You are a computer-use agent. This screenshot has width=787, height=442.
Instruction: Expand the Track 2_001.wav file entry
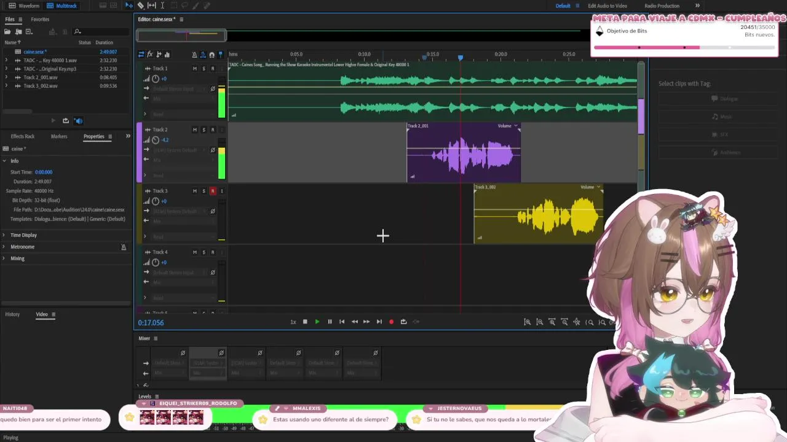pos(6,77)
